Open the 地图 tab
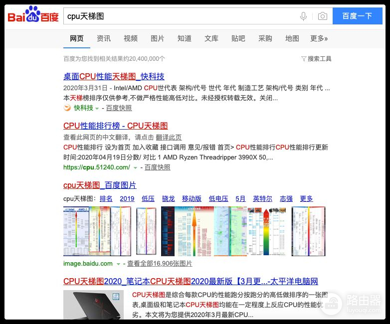The image size is (390, 324). [292, 38]
